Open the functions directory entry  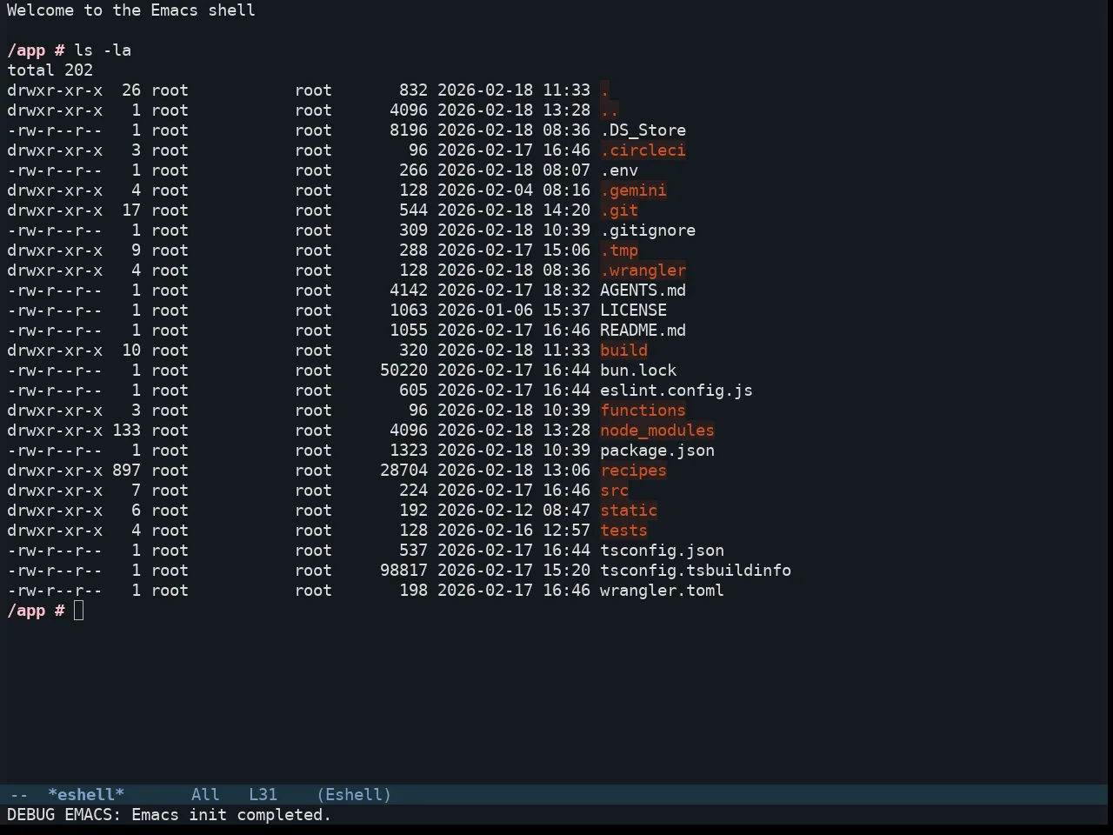click(643, 411)
